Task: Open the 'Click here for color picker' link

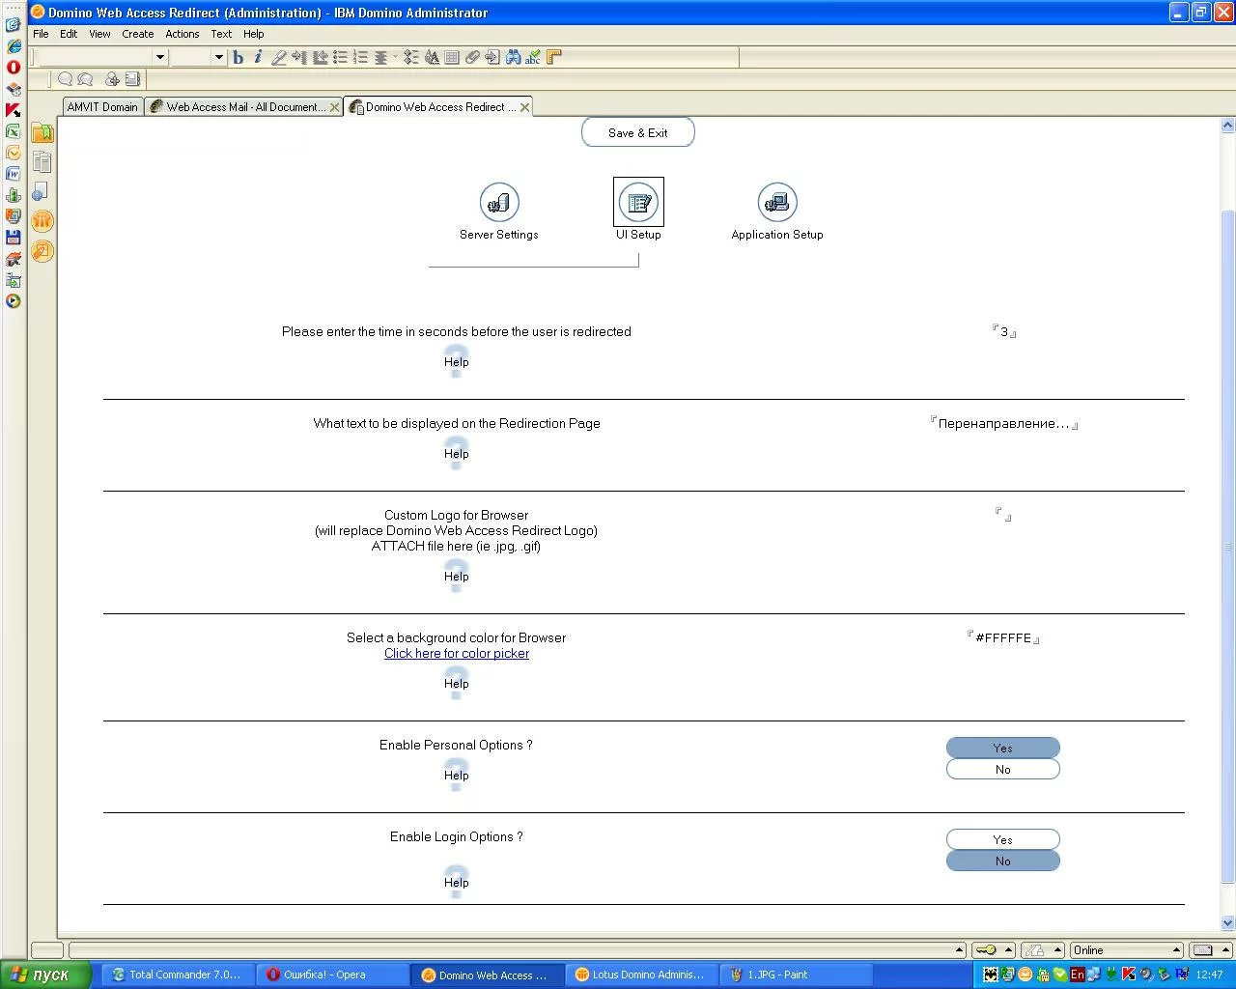Action: coord(457,654)
